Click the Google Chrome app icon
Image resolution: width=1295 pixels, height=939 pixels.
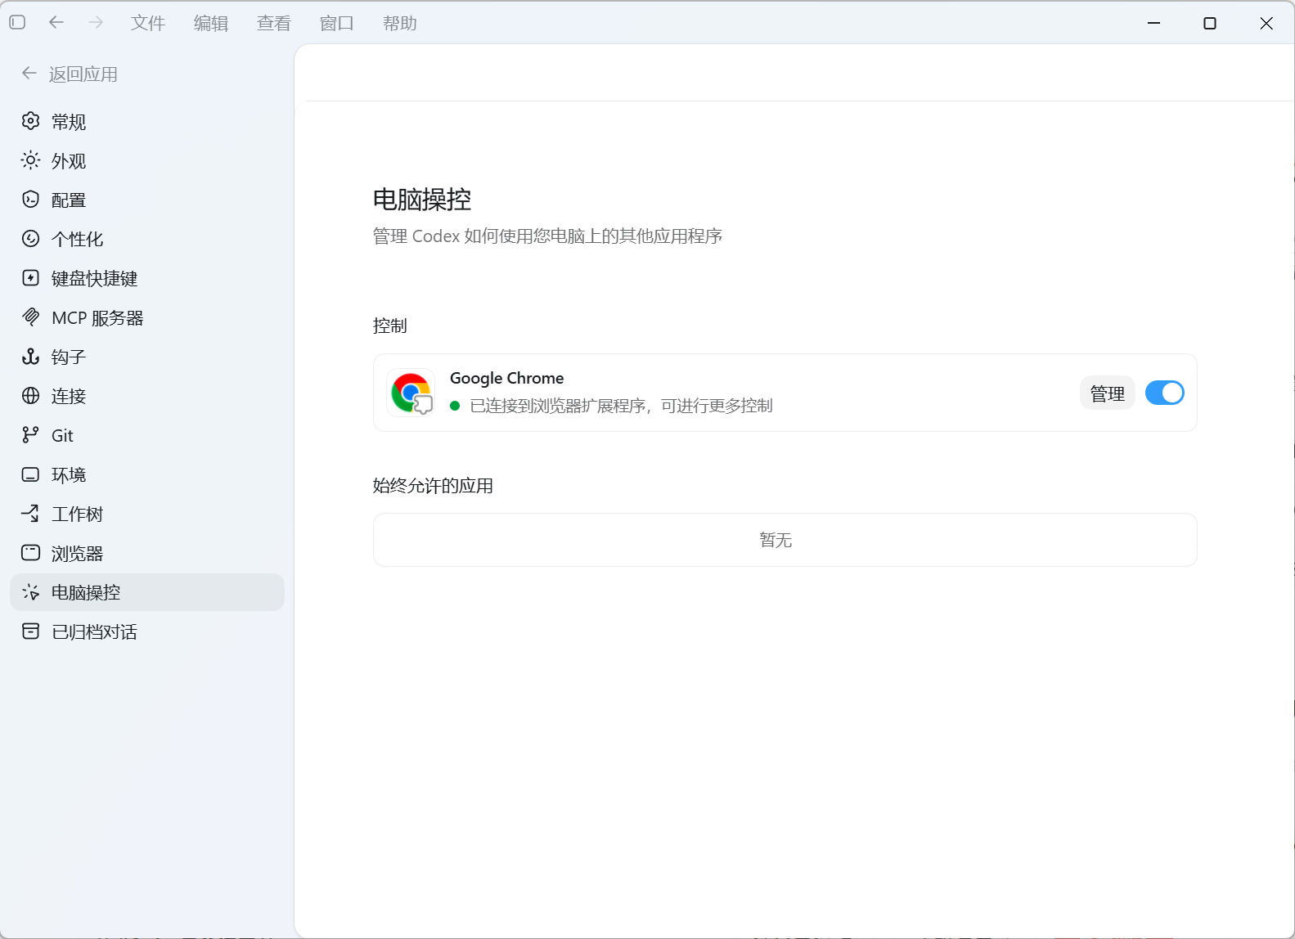coord(411,393)
